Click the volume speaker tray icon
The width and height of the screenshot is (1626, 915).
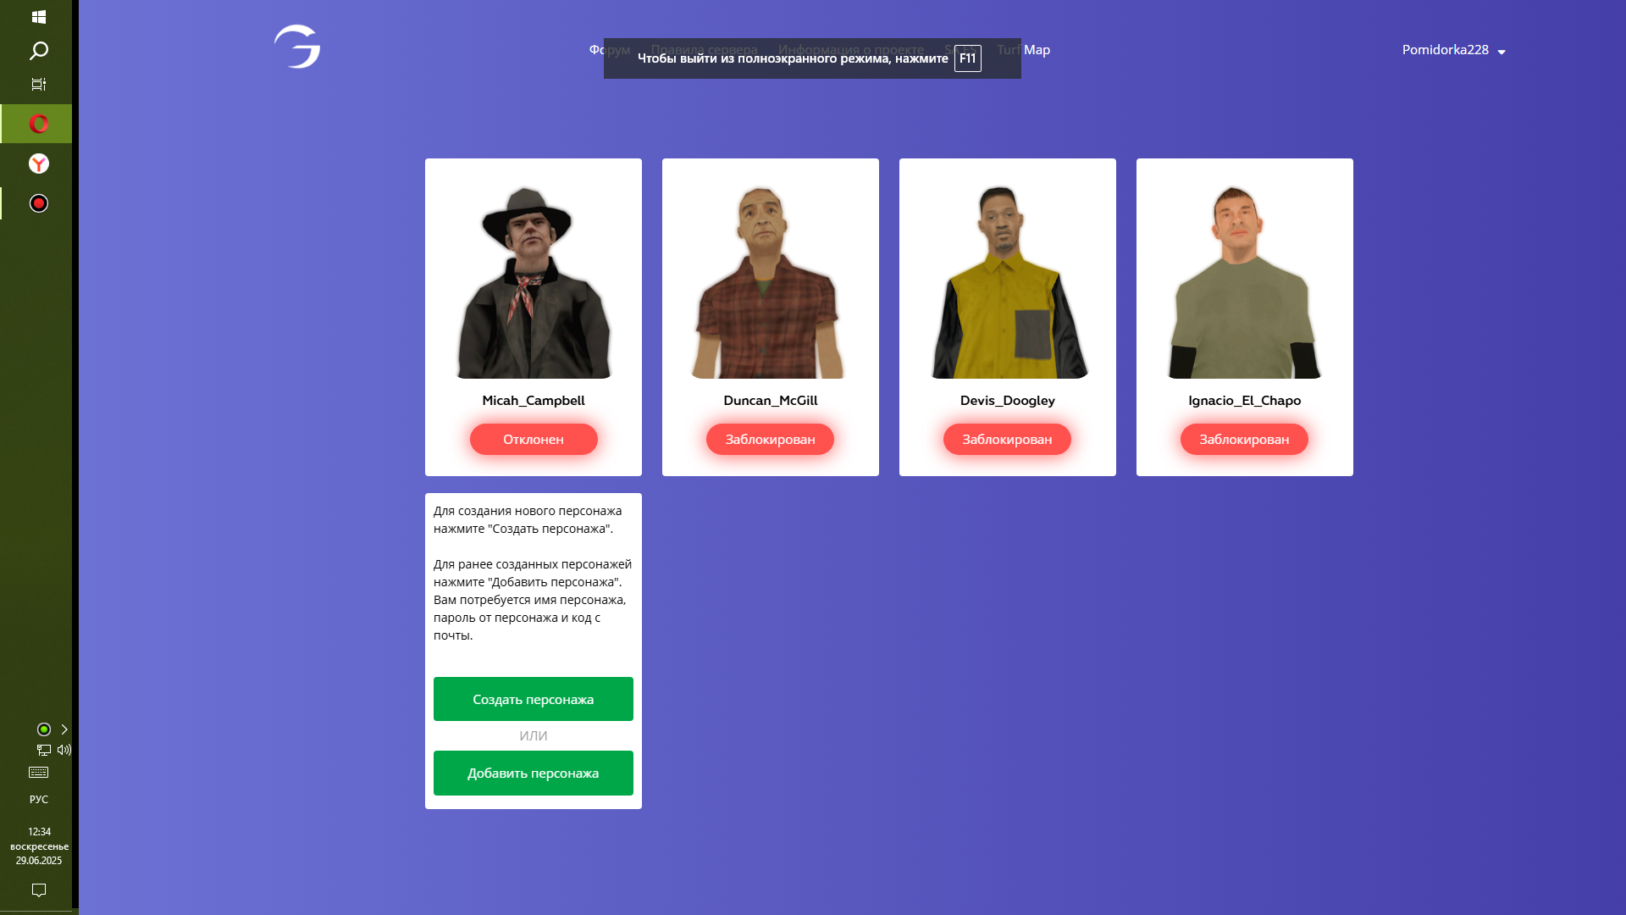pos(64,750)
